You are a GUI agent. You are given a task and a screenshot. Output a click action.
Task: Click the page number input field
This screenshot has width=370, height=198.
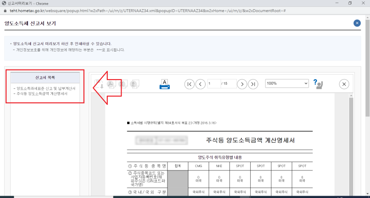coord(214,84)
